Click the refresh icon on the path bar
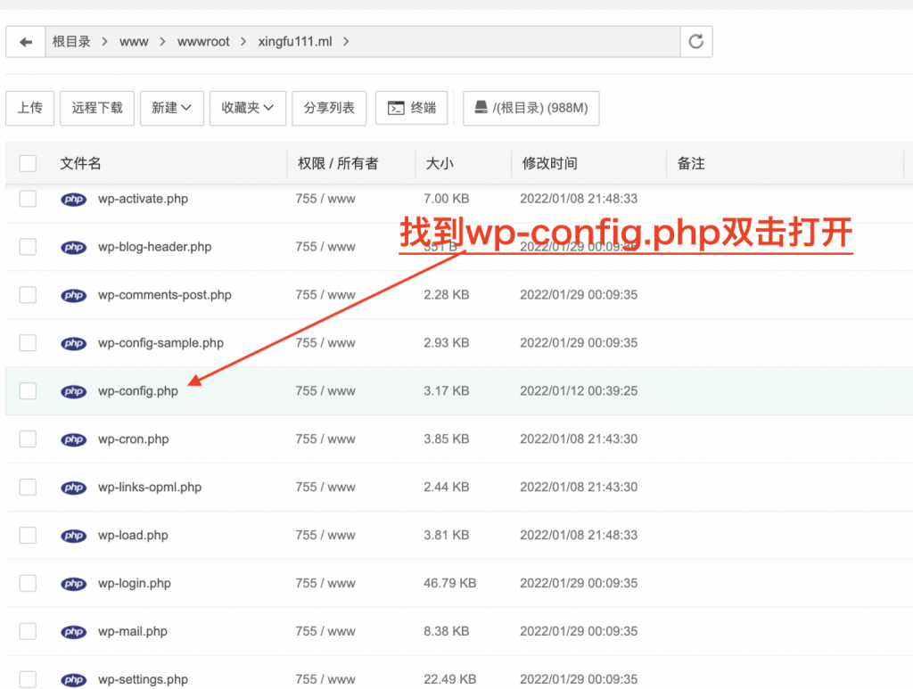Image resolution: width=913 pixels, height=689 pixels. [695, 41]
